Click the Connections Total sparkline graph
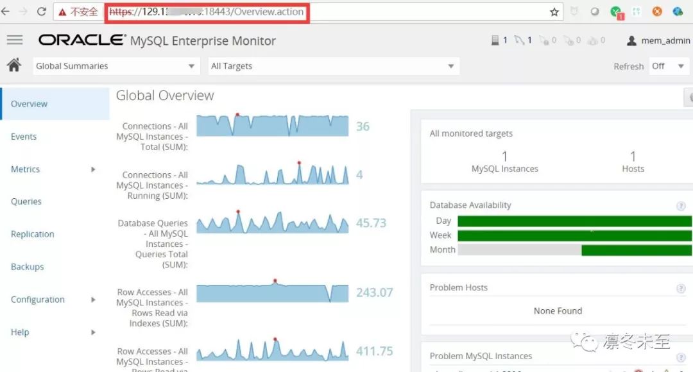Image resolution: width=693 pixels, height=372 pixels. point(272,125)
